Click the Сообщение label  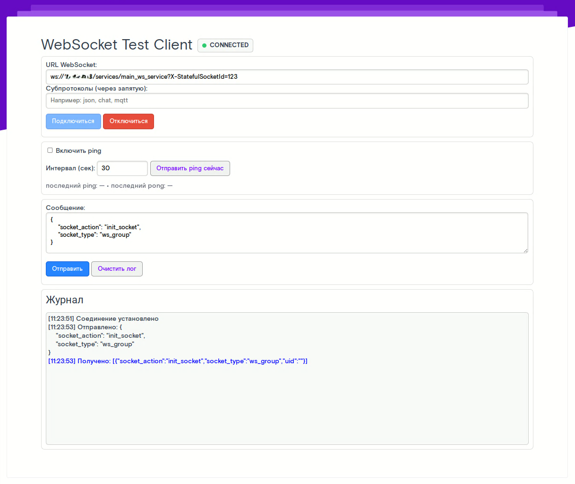coord(65,208)
